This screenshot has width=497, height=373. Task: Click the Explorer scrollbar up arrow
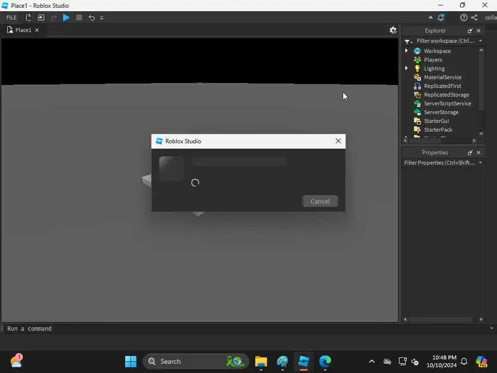tap(481, 50)
